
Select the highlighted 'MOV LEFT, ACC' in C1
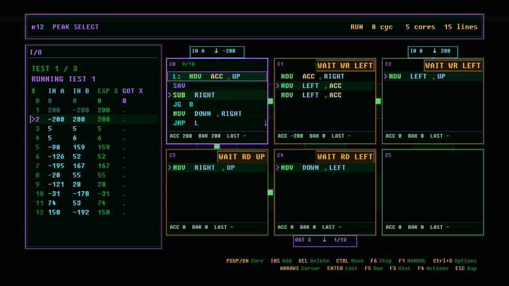(x=325, y=86)
